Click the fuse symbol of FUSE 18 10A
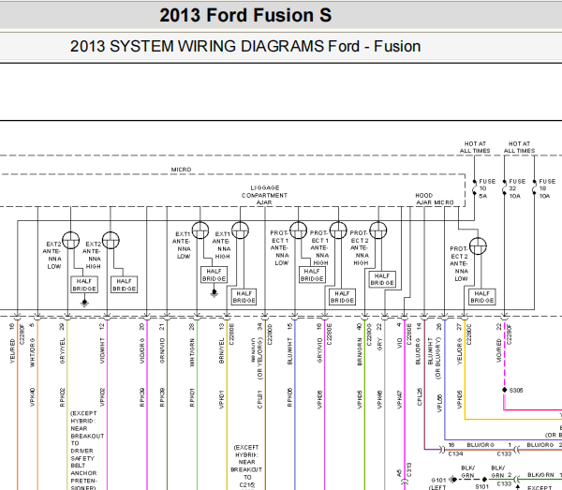Image resolution: width=562 pixels, height=490 pixels. [x=534, y=187]
